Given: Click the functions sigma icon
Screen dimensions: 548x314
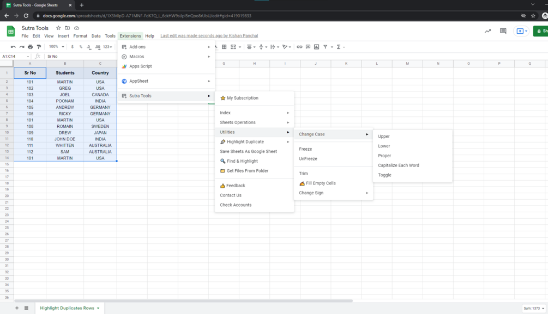Looking at the screenshot, I should pyautogui.click(x=338, y=47).
